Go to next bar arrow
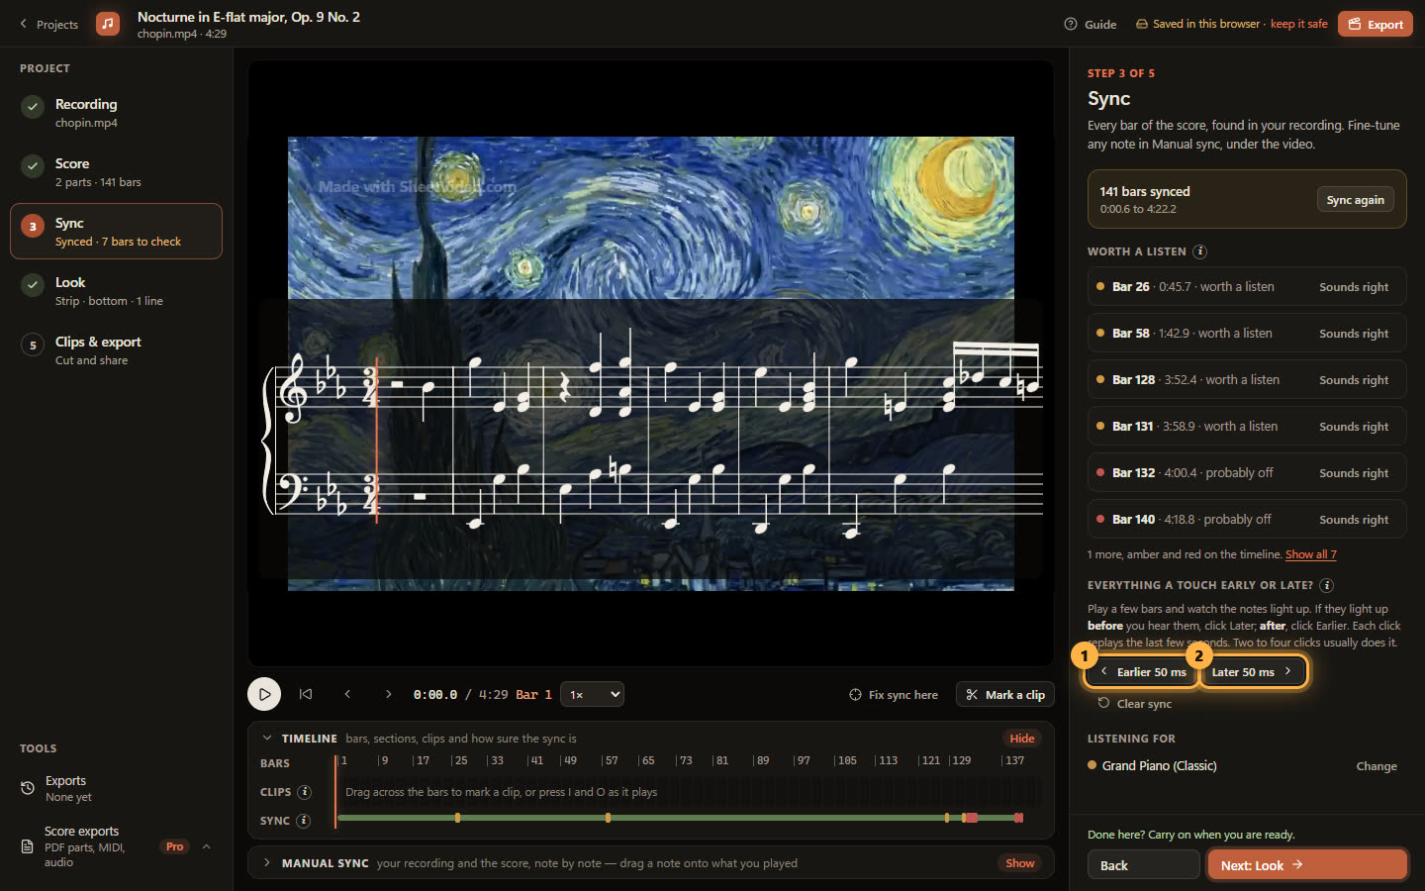 (x=388, y=694)
